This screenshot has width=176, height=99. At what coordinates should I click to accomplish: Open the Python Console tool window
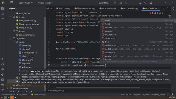click(x=2, y=64)
